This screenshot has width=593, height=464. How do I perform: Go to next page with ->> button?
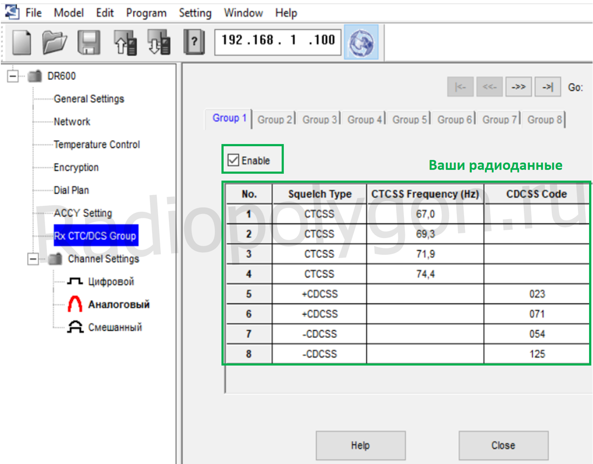tap(518, 87)
